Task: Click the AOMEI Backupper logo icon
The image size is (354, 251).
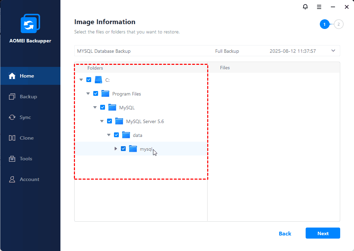Action: tap(30, 23)
